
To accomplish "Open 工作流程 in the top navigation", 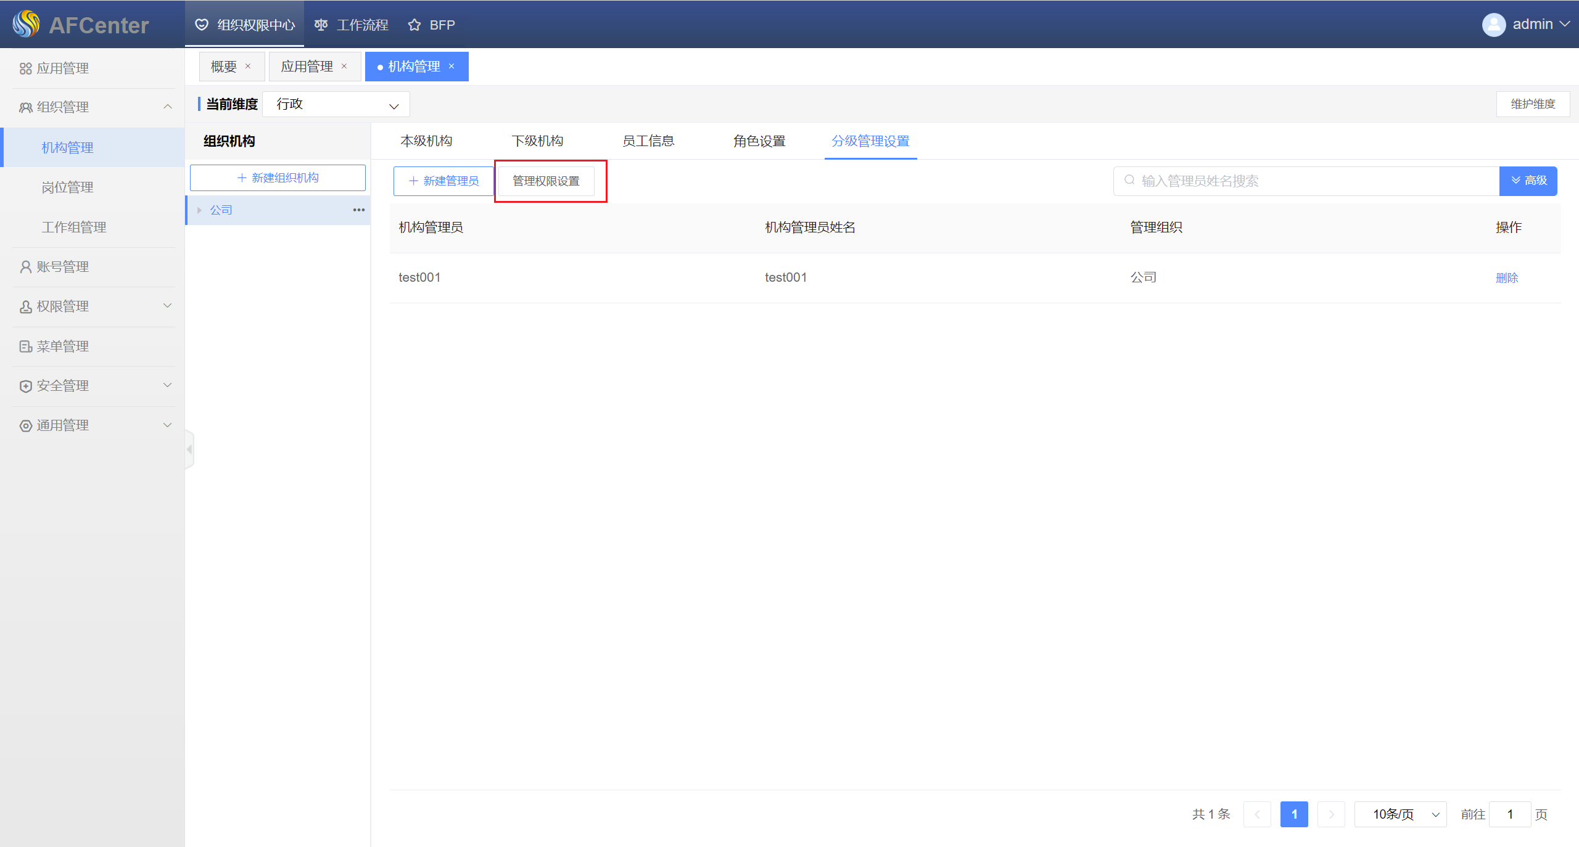I will (x=352, y=25).
